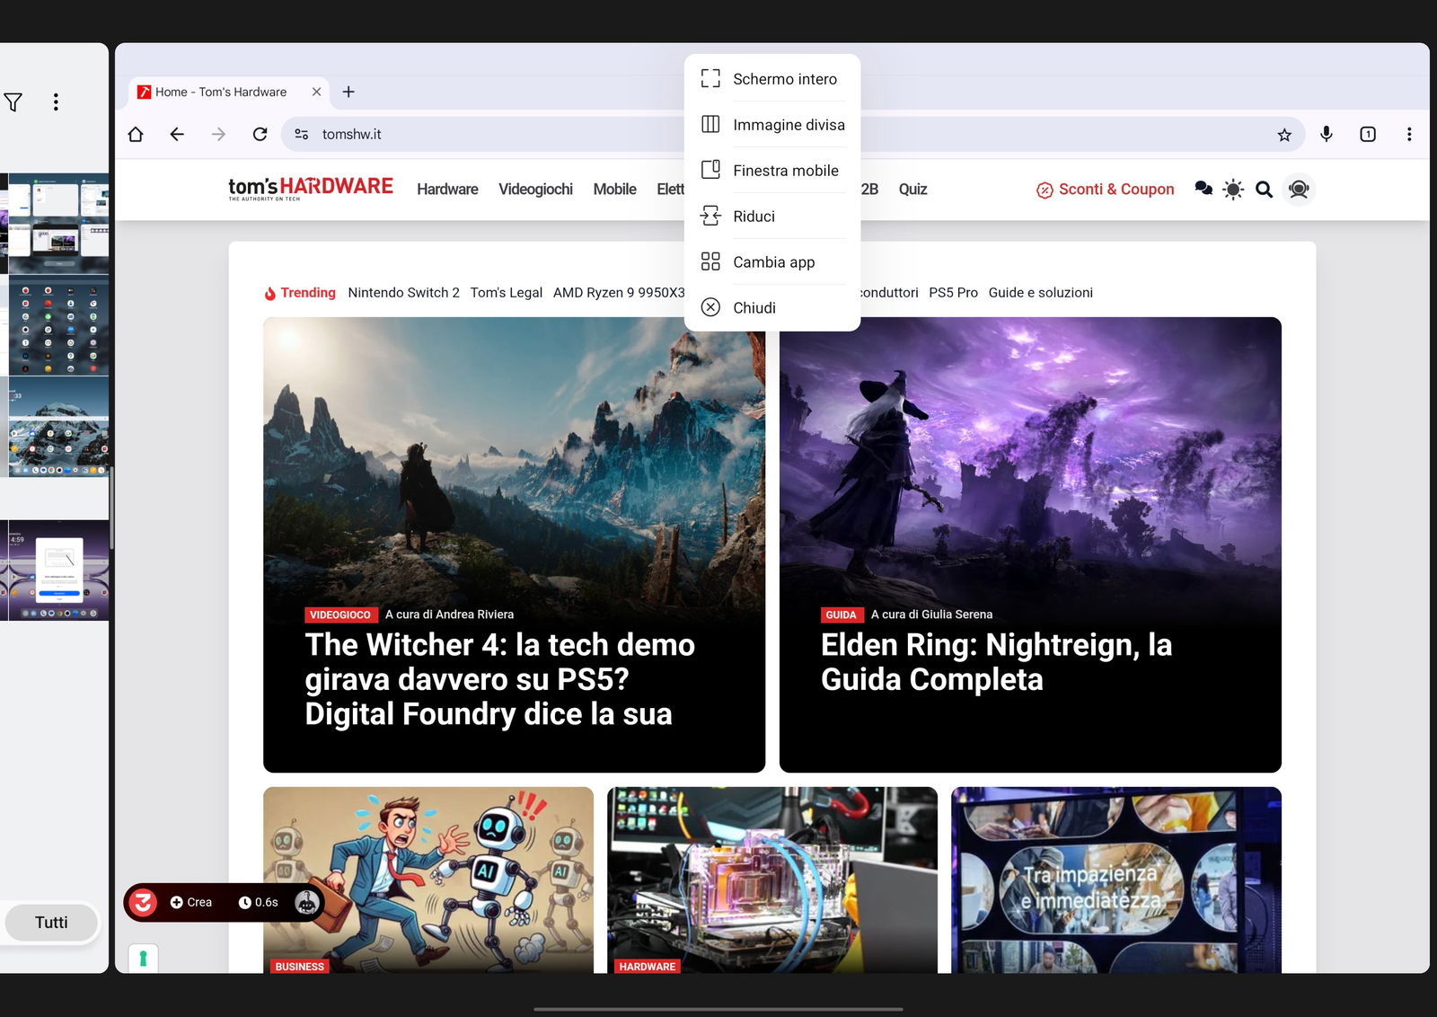Open the Quiz nav link
The width and height of the screenshot is (1437, 1017).
pyautogui.click(x=912, y=190)
